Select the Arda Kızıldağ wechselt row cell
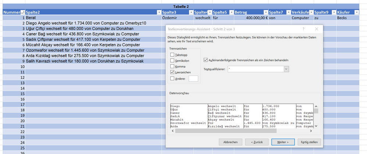 click(93, 56)
